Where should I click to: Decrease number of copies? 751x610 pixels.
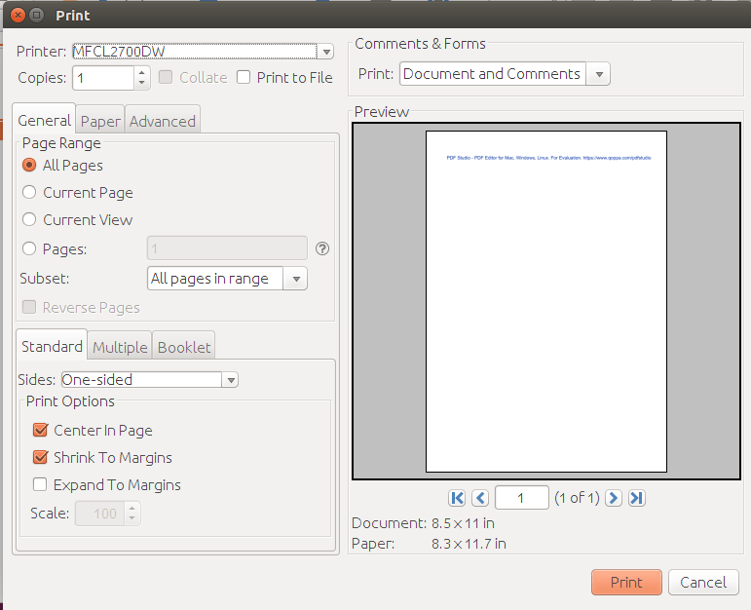coord(142,84)
